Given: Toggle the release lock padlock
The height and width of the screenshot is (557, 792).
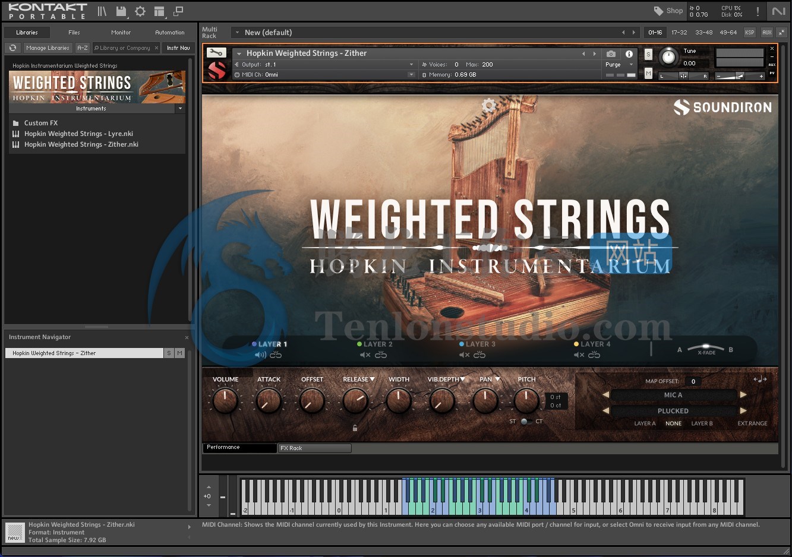Looking at the screenshot, I should click(x=355, y=428).
